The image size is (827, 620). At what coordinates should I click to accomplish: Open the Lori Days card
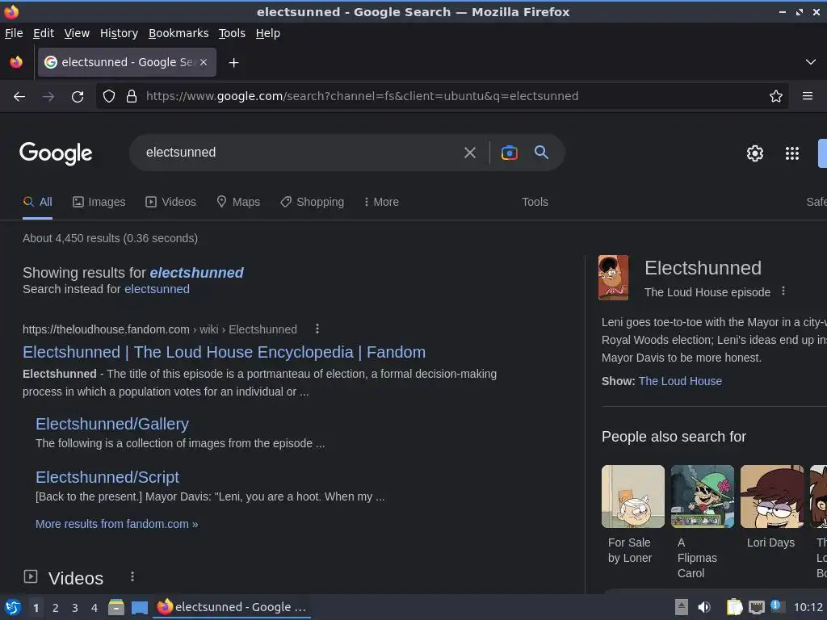(x=771, y=506)
